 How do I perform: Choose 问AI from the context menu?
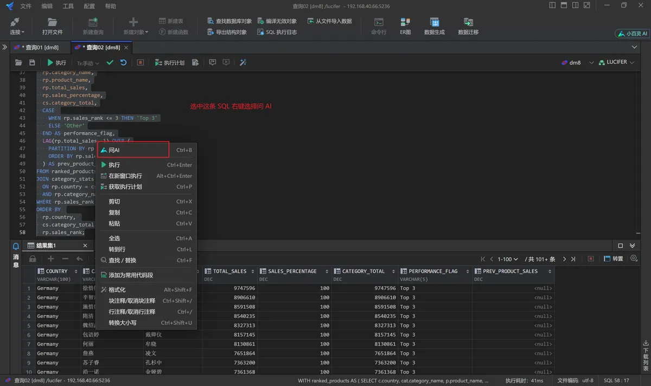[114, 150]
